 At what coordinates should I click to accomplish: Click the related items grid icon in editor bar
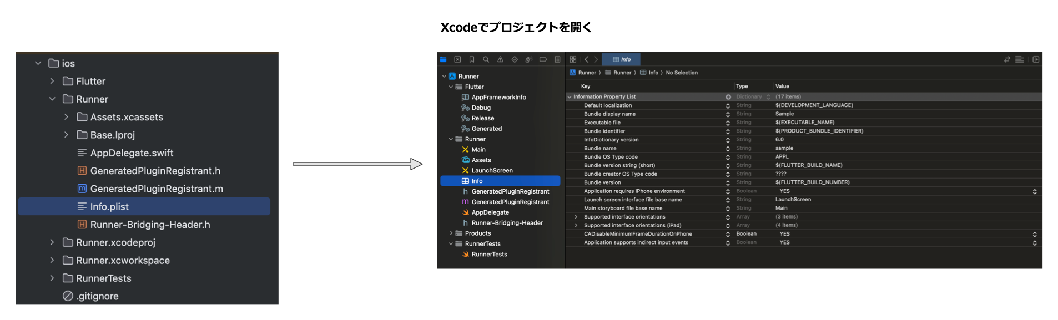pos(573,59)
